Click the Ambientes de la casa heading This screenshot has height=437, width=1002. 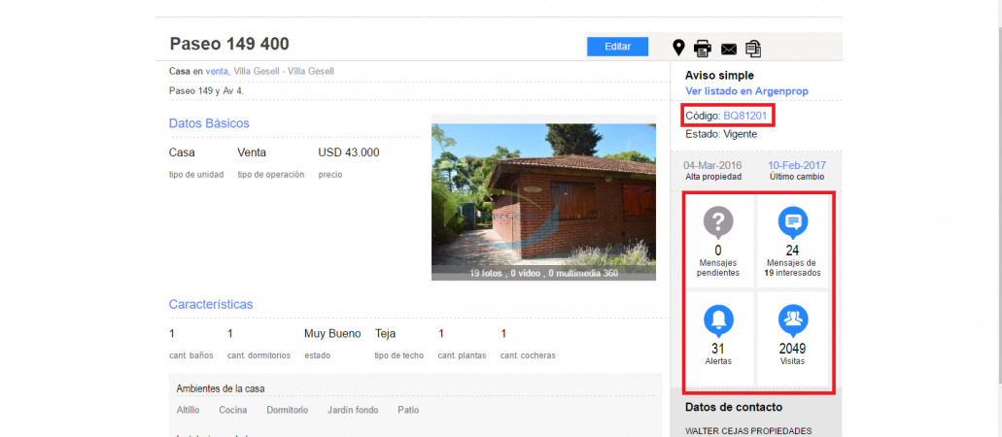point(221,388)
